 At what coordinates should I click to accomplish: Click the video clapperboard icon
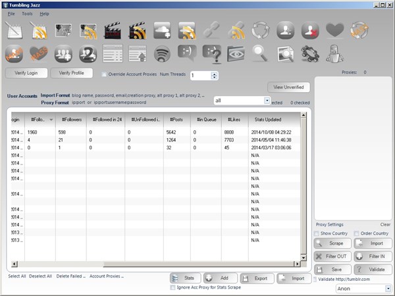(x=113, y=31)
